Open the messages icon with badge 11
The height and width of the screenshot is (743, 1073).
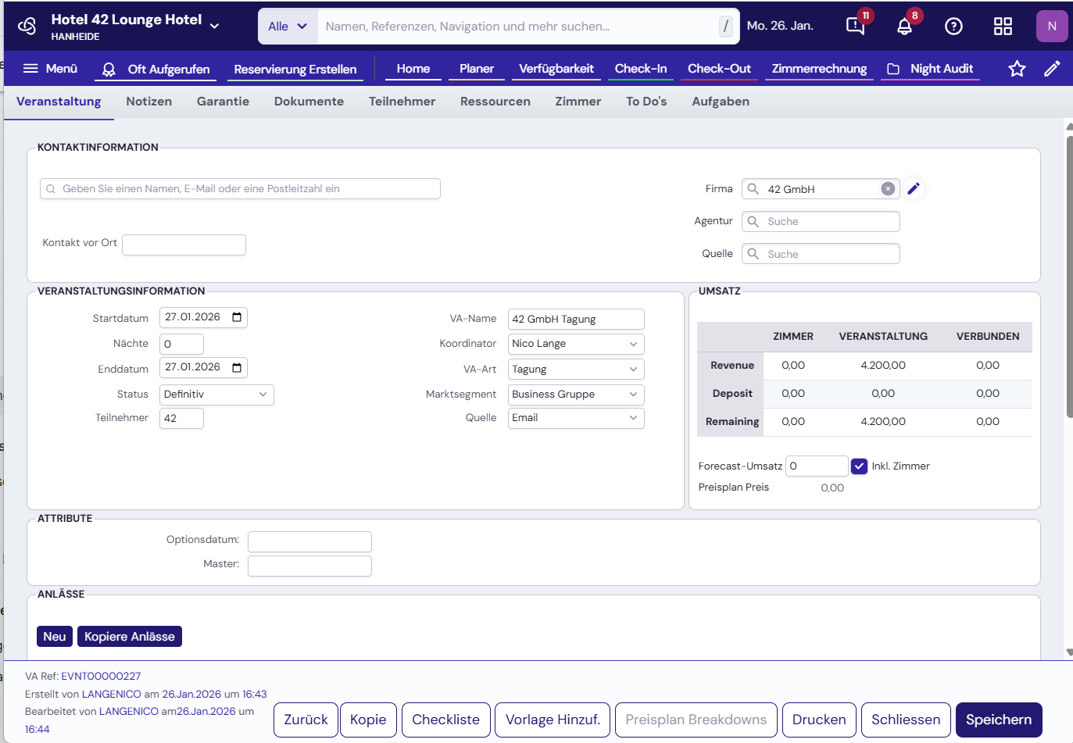tap(856, 27)
